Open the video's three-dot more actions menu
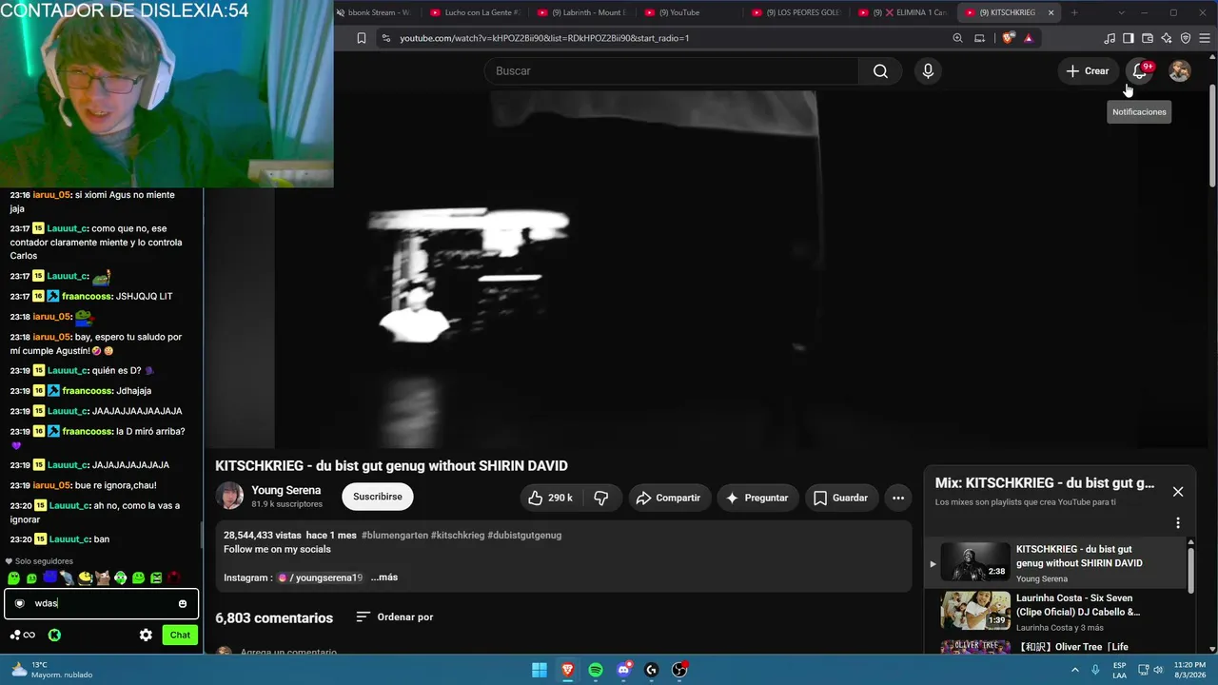 [x=898, y=498]
